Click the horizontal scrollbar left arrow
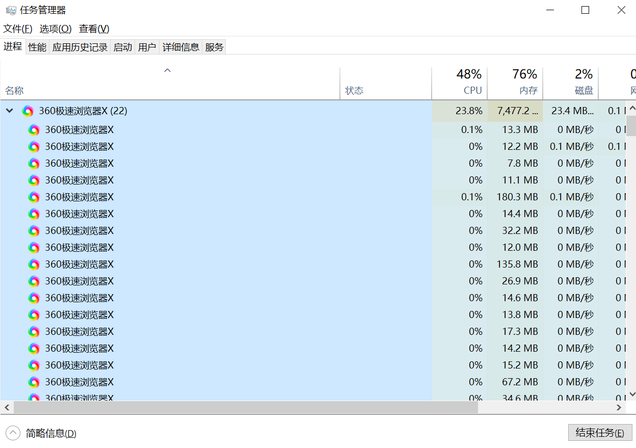The image size is (636, 448). click(x=7, y=408)
